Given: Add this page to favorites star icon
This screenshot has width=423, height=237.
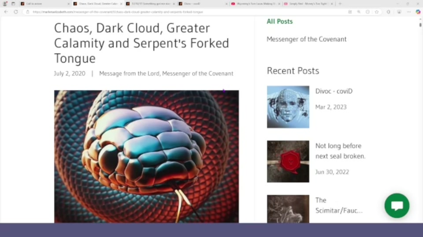Looking at the screenshot, I should 377,12.
